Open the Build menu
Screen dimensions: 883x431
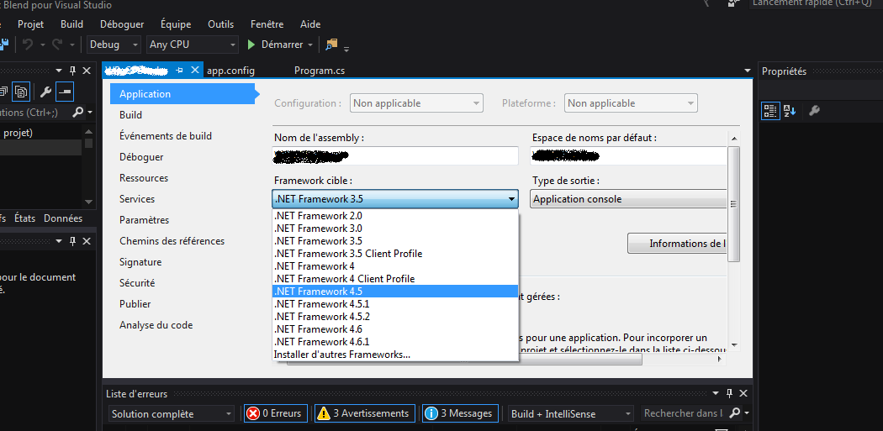click(72, 24)
